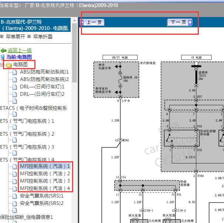Click page icon beside ABS(防抱死制动系统)1
The image size is (224, 223).
[x=14, y=72]
